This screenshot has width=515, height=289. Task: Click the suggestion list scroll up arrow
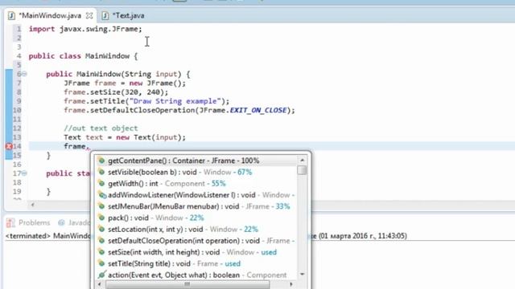click(x=302, y=161)
